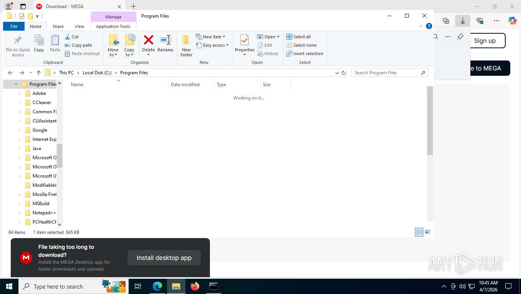The height and width of the screenshot is (294, 521).
Task: Click Select all in the ribbon
Action: pyautogui.click(x=298, y=37)
